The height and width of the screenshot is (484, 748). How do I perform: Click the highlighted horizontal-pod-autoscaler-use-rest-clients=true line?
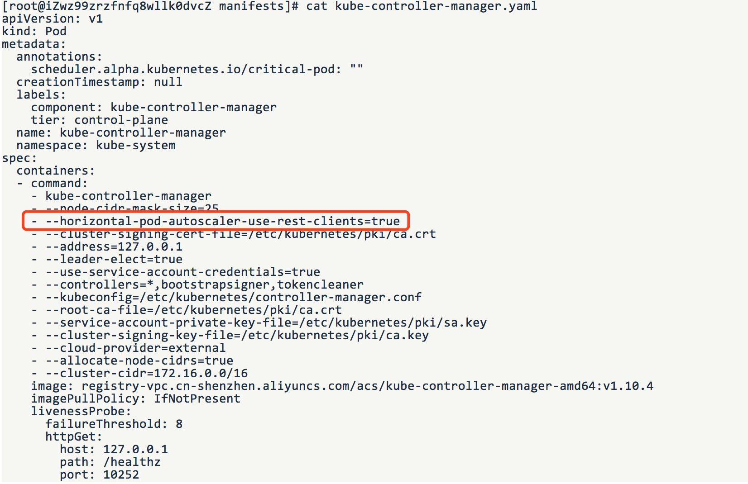coord(216,221)
